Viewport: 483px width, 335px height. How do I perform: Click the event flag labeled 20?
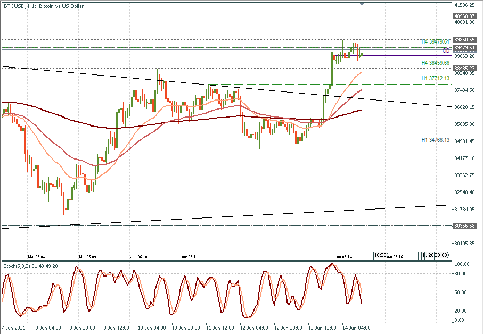click(431, 255)
